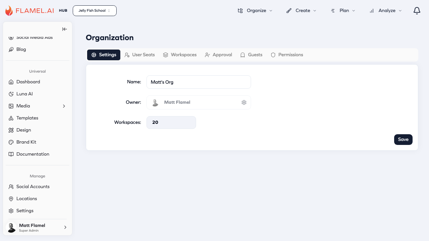
Task: Click the Plan lines icon
Action: (x=333, y=11)
